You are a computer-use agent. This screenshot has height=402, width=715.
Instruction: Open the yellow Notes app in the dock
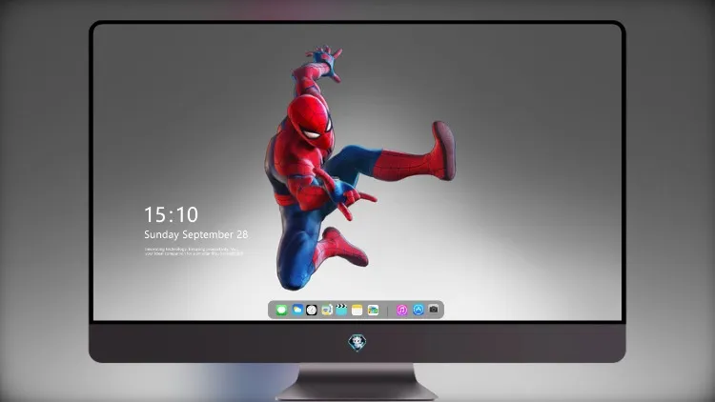357,310
